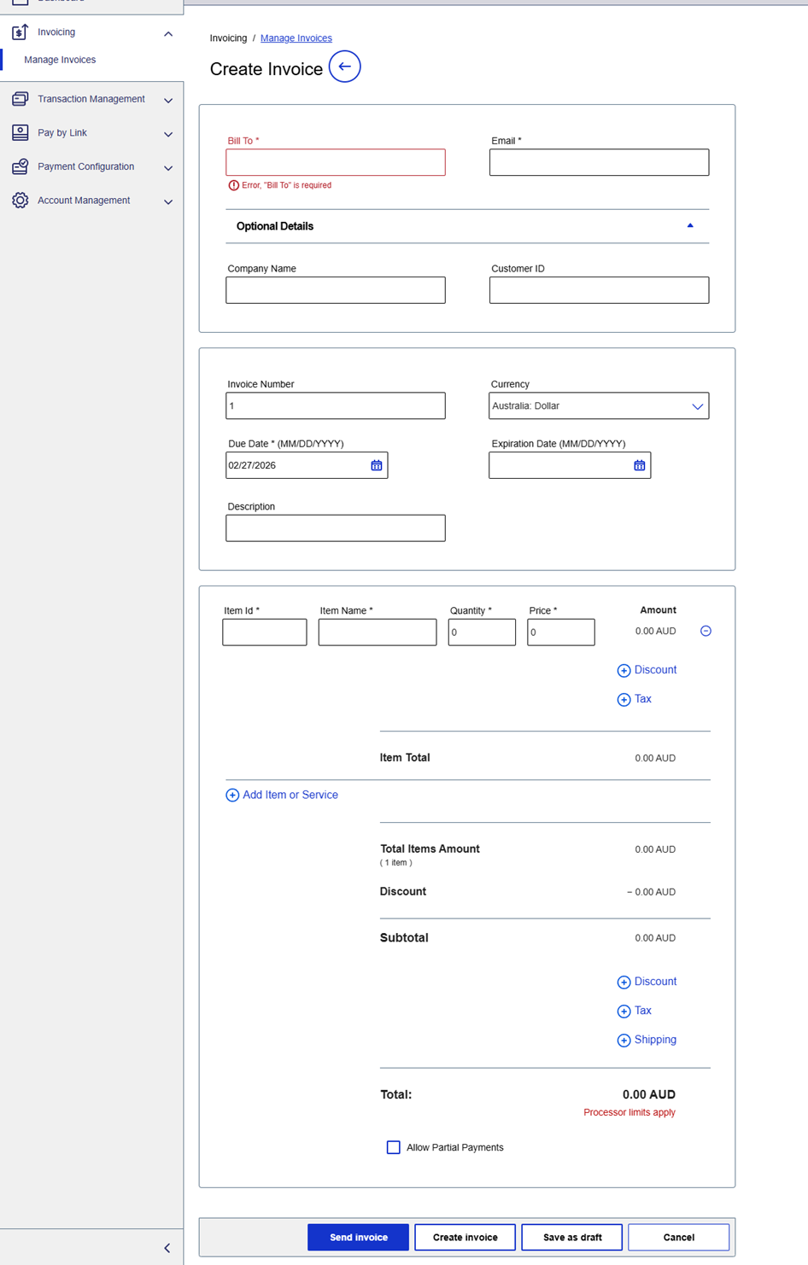The height and width of the screenshot is (1265, 808).
Task: Click the Account Management gear icon
Action: pos(20,201)
